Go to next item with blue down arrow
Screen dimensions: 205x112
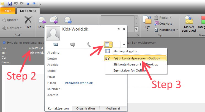point(34,4)
